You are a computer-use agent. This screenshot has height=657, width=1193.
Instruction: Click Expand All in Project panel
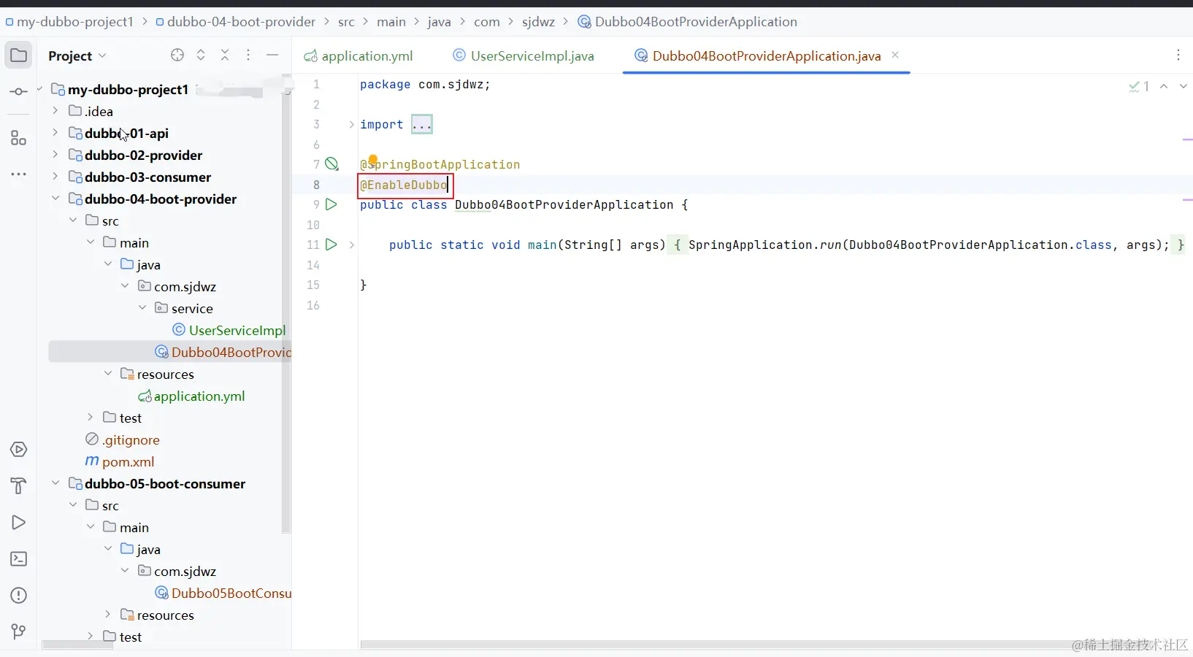point(201,55)
